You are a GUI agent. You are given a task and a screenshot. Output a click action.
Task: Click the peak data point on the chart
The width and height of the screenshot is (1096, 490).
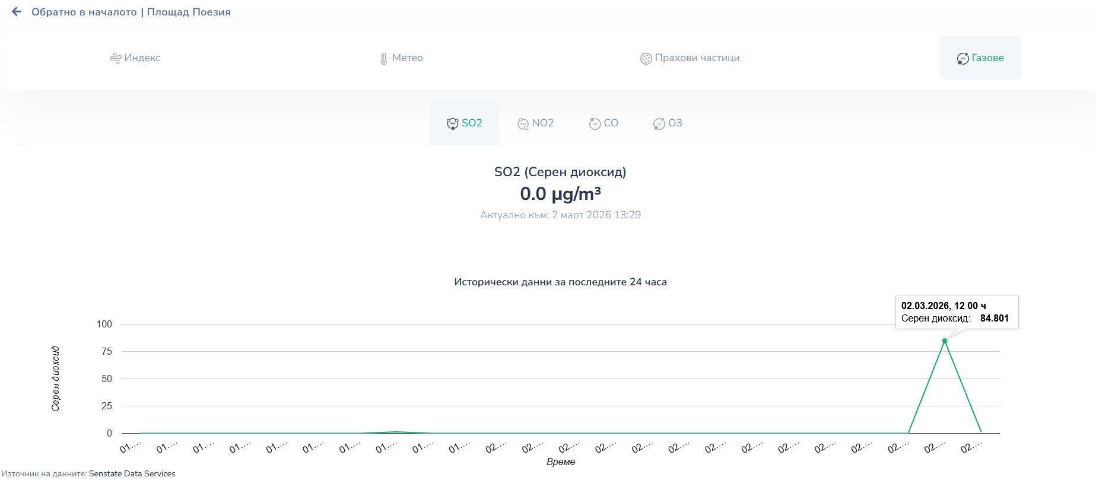(945, 341)
